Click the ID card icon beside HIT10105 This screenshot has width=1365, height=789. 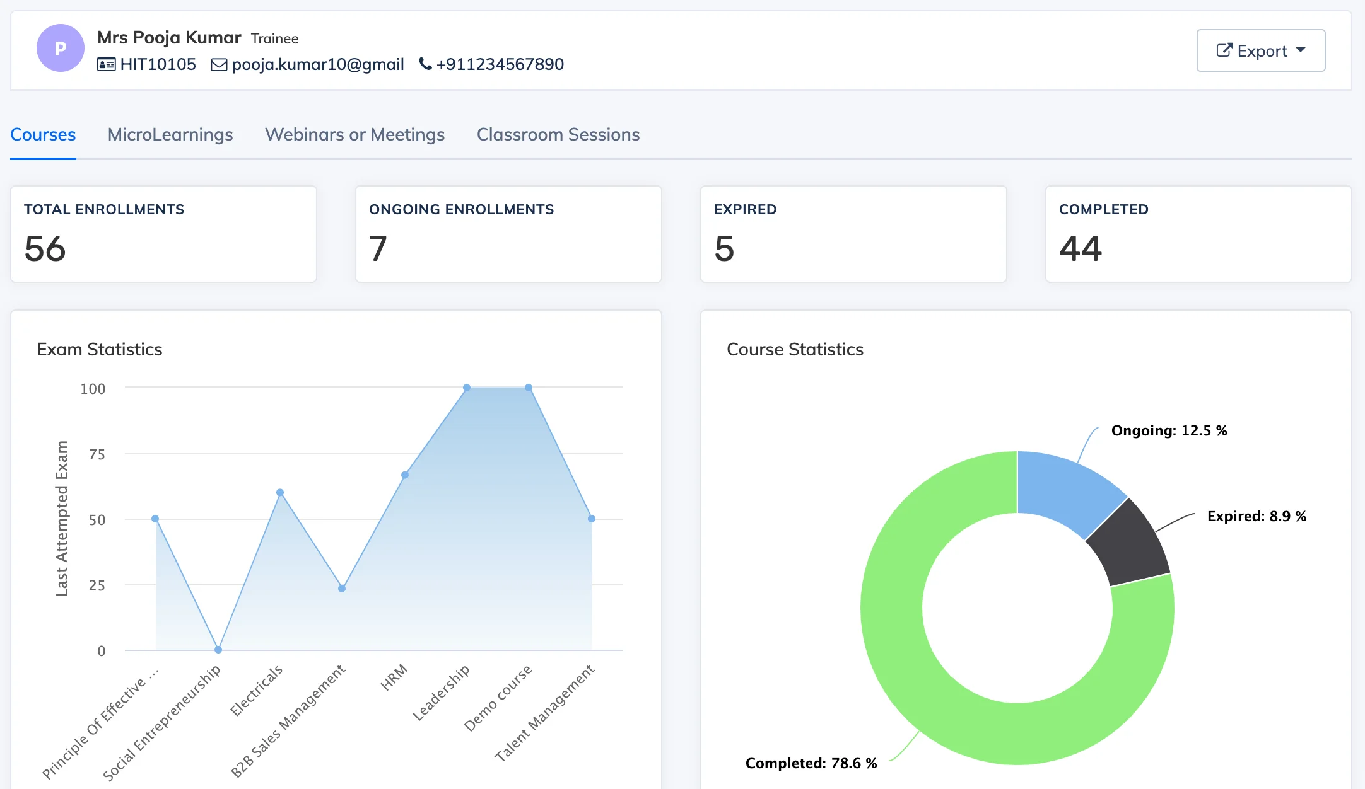pyautogui.click(x=106, y=64)
